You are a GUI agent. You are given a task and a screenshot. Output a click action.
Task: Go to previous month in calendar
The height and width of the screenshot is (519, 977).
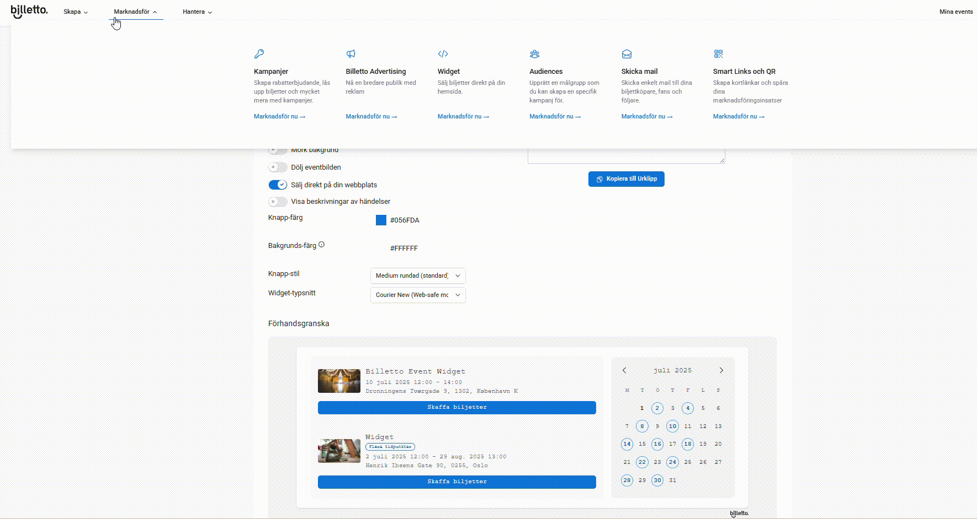coord(624,370)
